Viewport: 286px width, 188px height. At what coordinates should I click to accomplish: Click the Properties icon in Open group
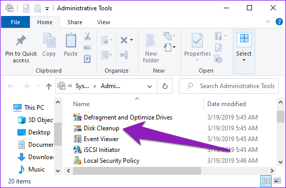click(x=197, y=40)
